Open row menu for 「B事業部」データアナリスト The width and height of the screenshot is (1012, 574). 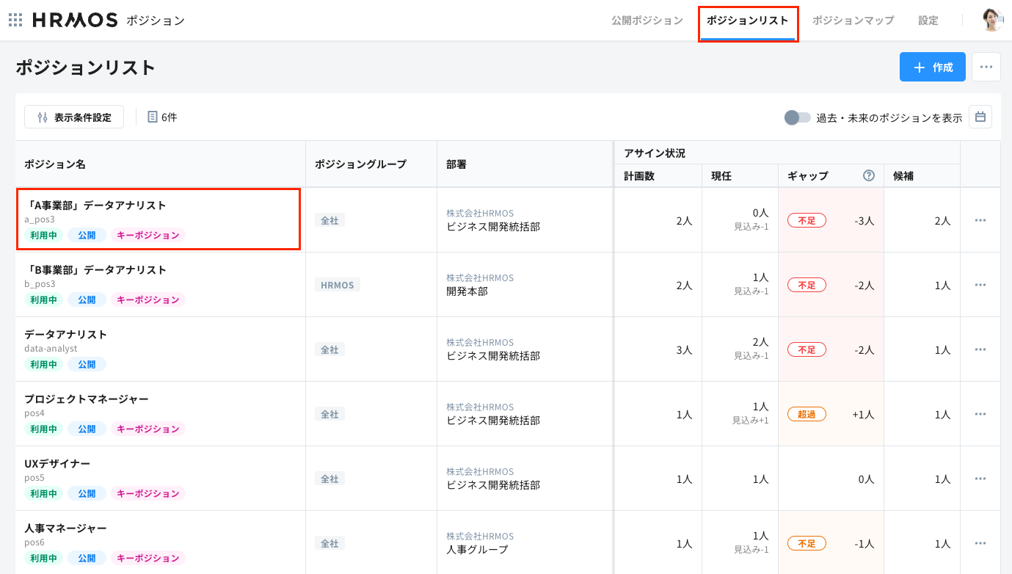tap(980, 285)
